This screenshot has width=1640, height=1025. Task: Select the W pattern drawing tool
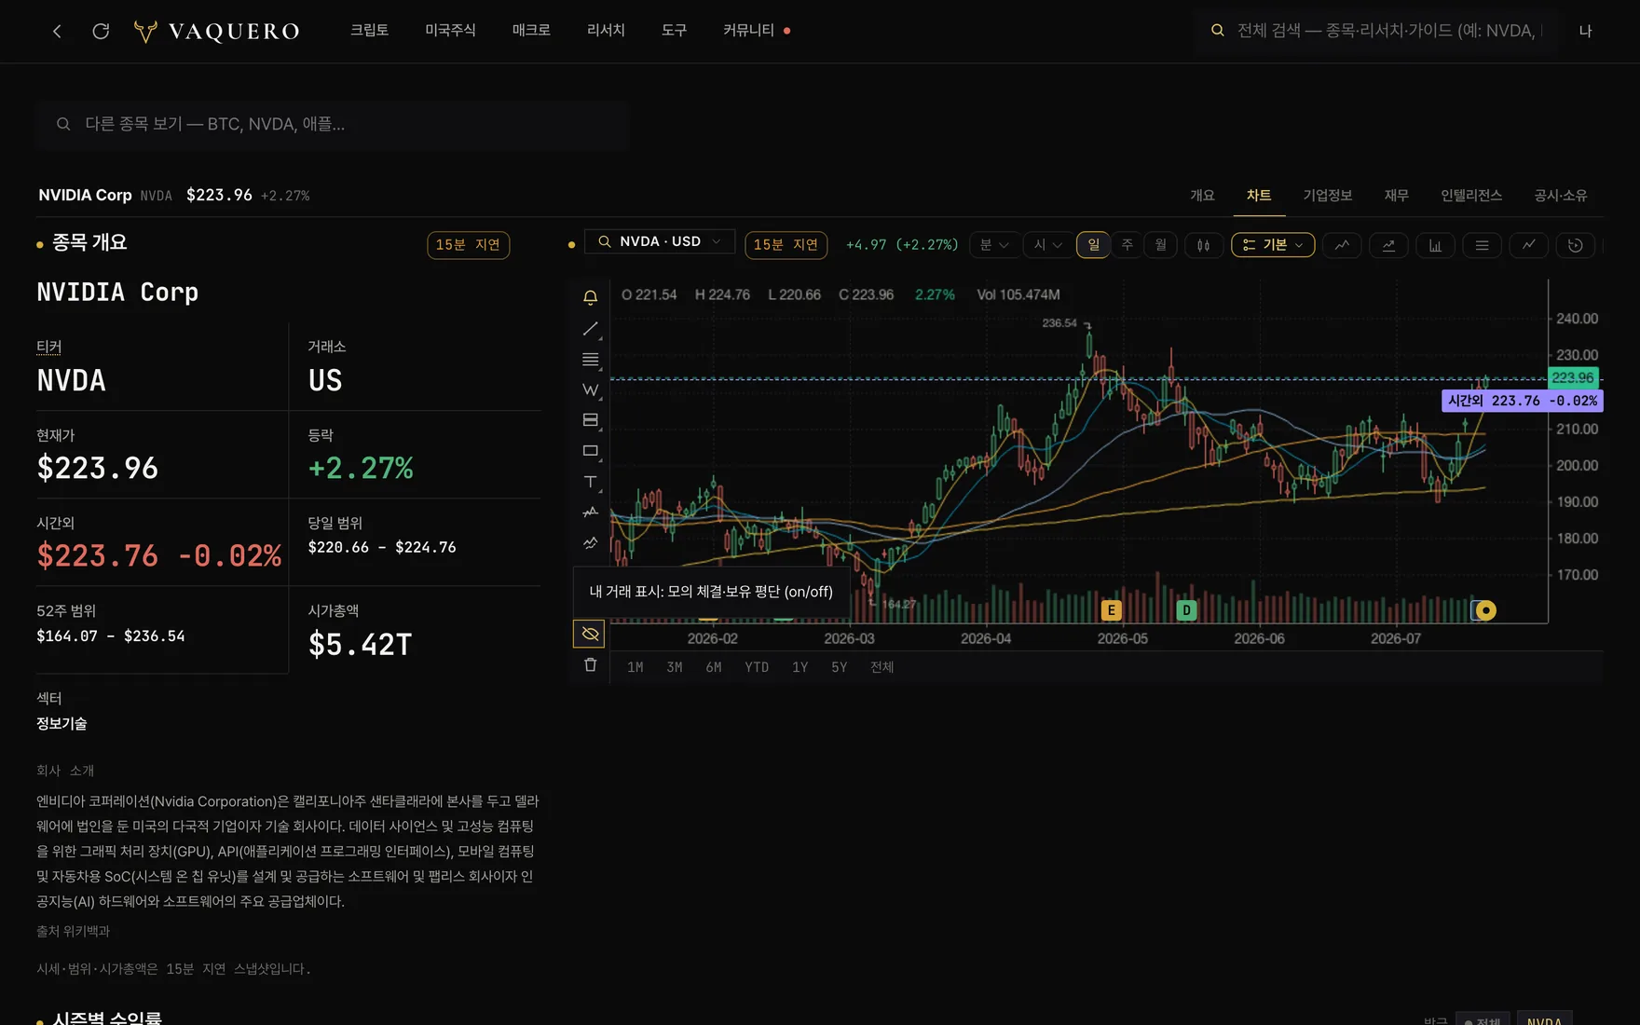tap(590, 389)
